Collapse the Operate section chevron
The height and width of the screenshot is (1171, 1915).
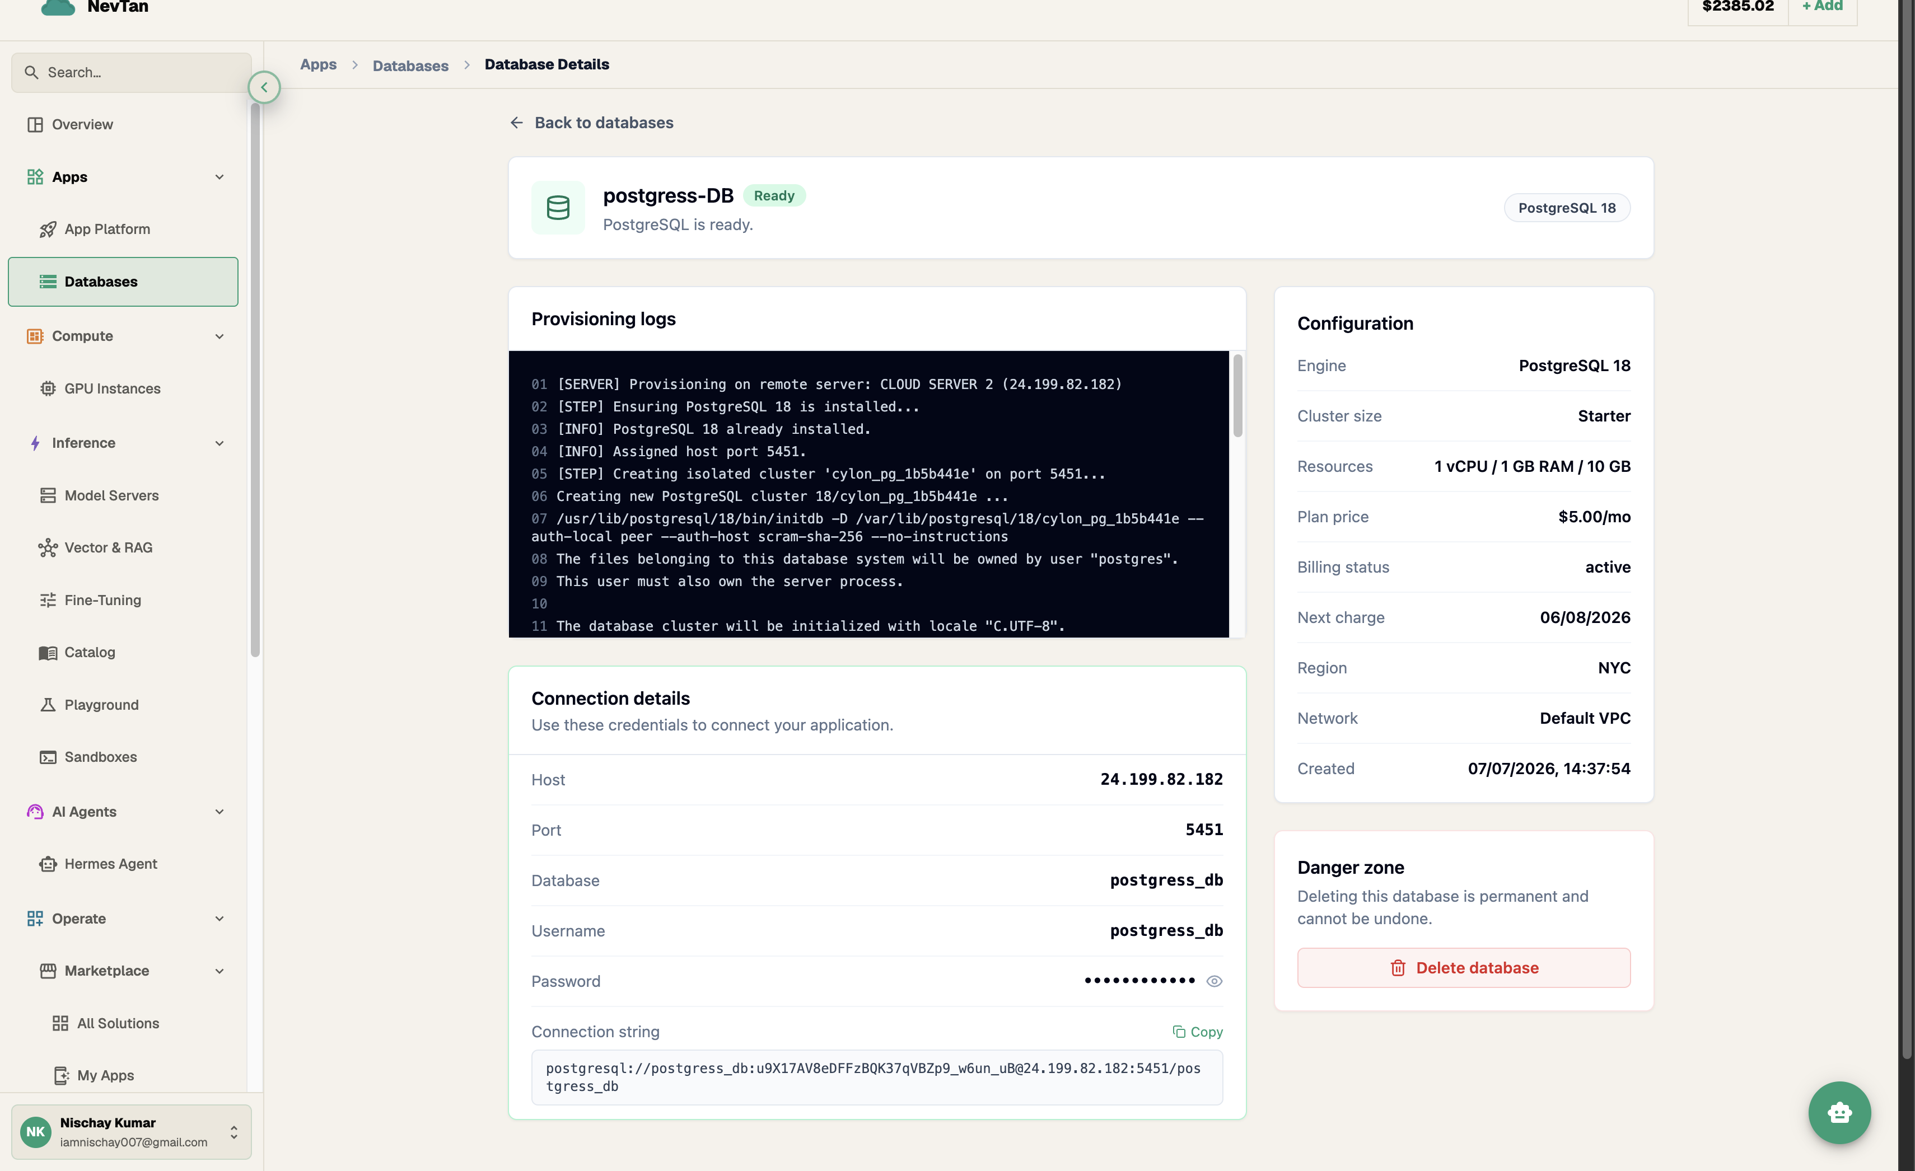219,919
